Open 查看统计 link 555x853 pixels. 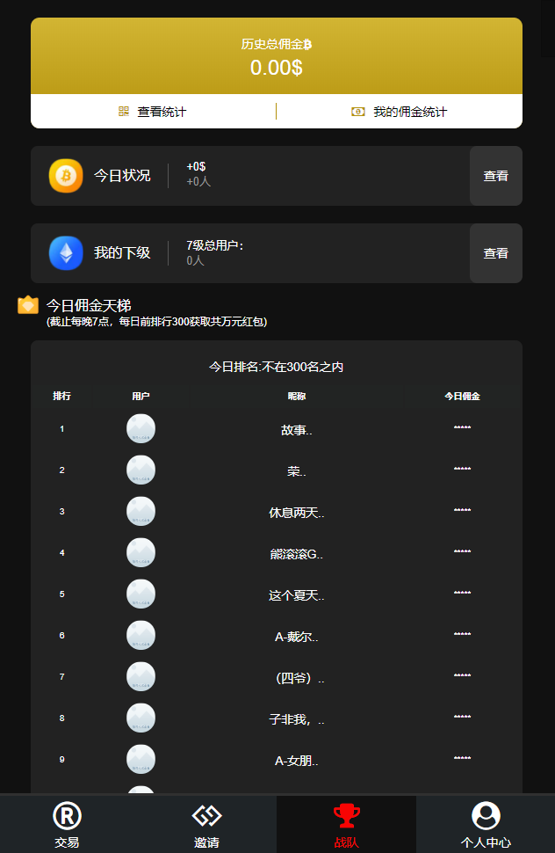162,112
